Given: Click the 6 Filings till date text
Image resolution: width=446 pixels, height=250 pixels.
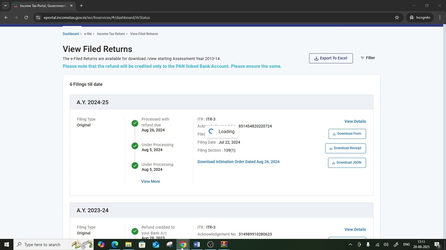Looking at the screenshot, I should (x=86, y=84).
